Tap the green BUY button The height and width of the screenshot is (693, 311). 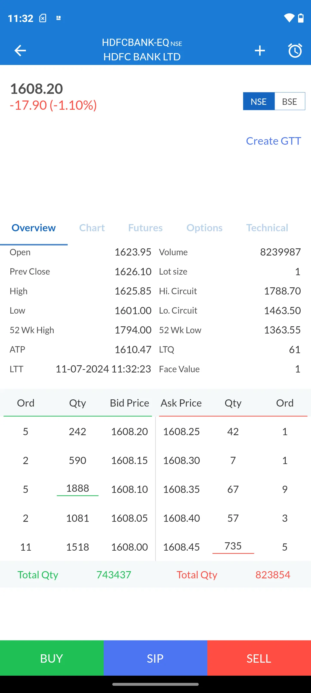(52, 658)
